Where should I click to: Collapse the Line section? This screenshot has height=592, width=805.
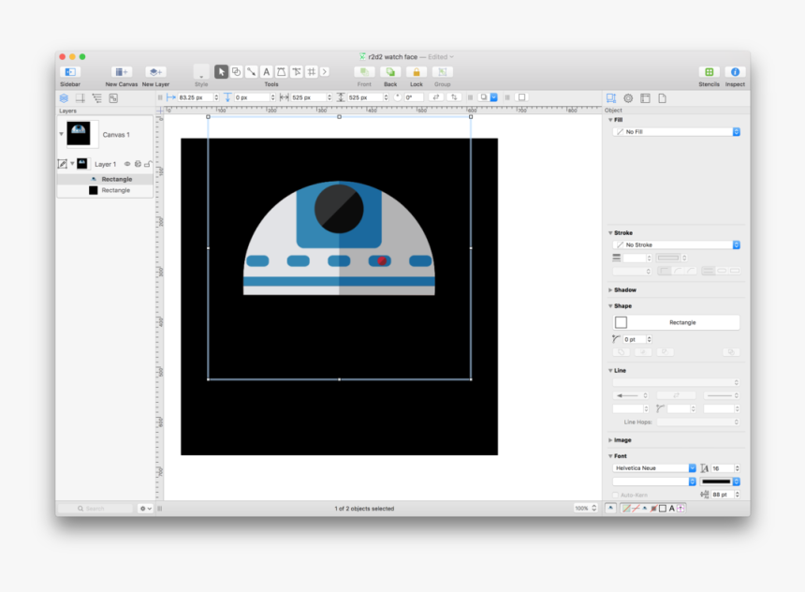tap(610, 371)
